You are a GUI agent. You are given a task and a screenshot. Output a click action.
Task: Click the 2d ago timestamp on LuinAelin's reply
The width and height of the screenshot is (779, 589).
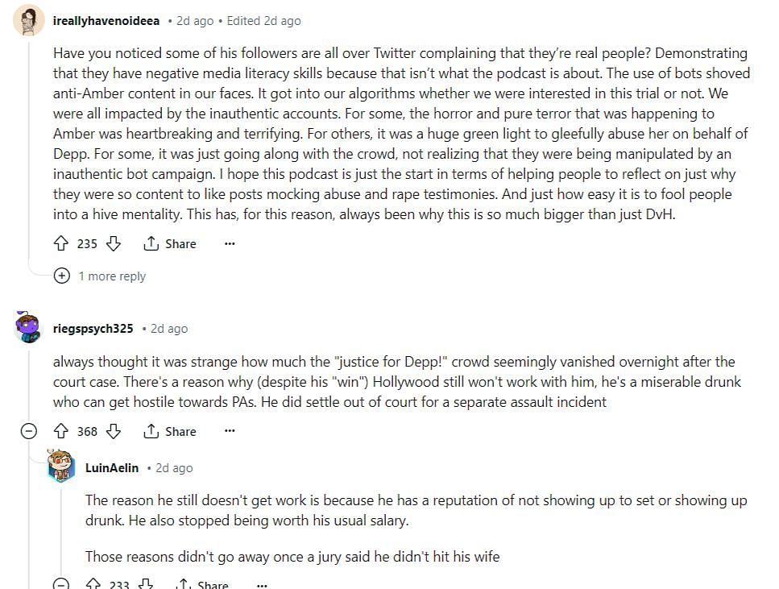pos(174,467)
